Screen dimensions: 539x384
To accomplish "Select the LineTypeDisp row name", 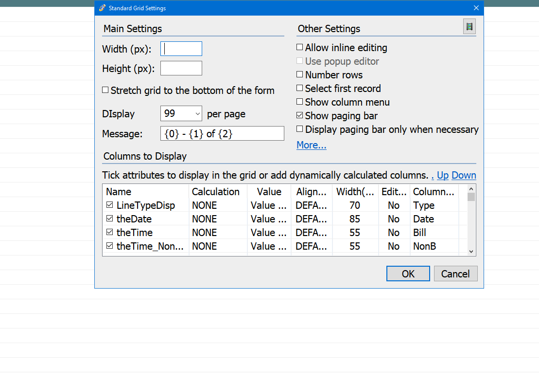I will 146,205.
